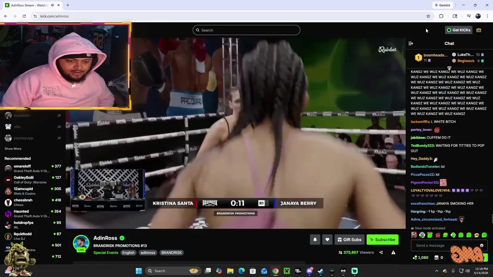Insert the red angry face emote
Image resolution: width=493 pixels, height=277 pixels.
(438, 235)
